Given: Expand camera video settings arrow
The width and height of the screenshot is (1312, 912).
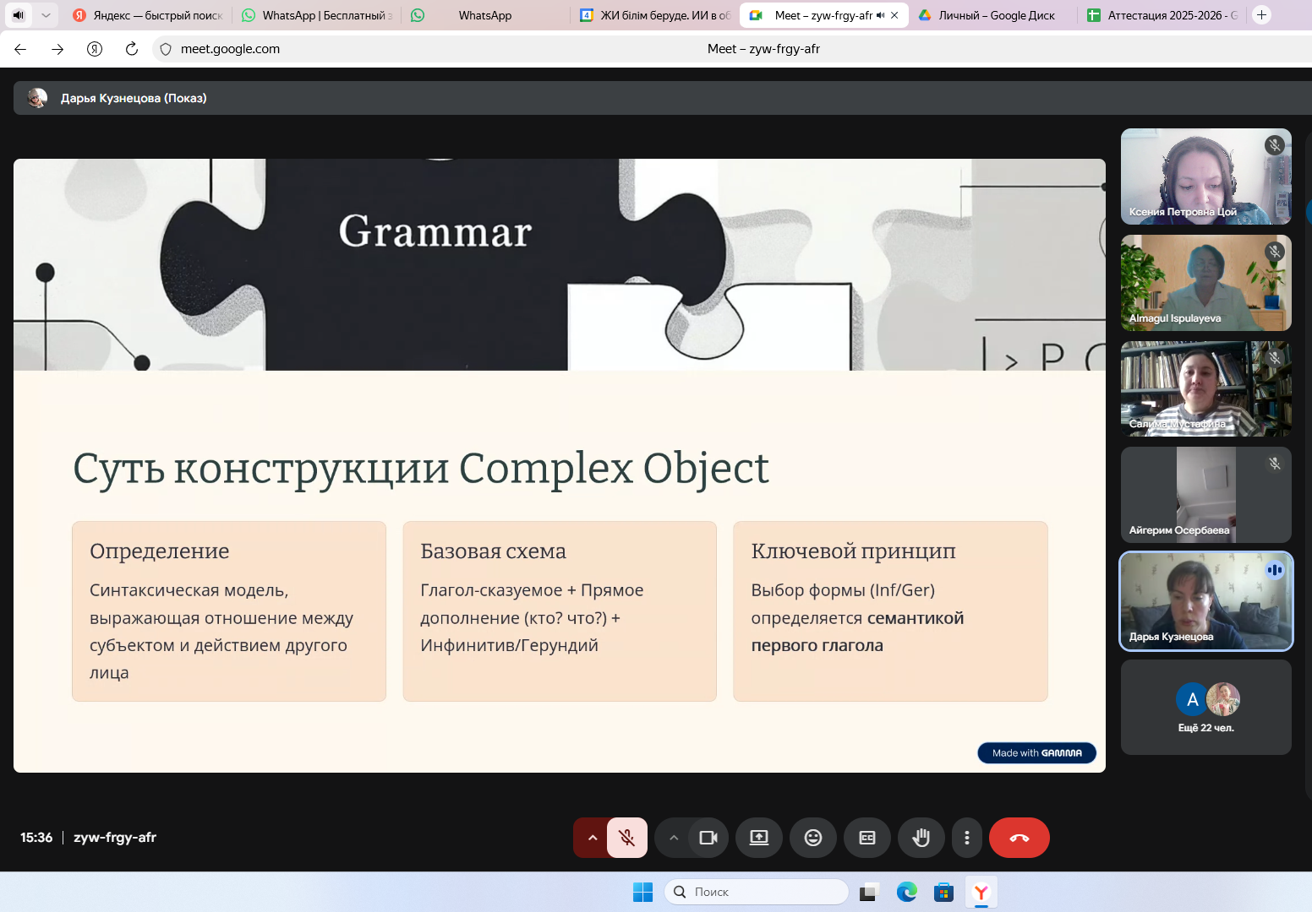Looking at the screenshot, I should (674, 838).
